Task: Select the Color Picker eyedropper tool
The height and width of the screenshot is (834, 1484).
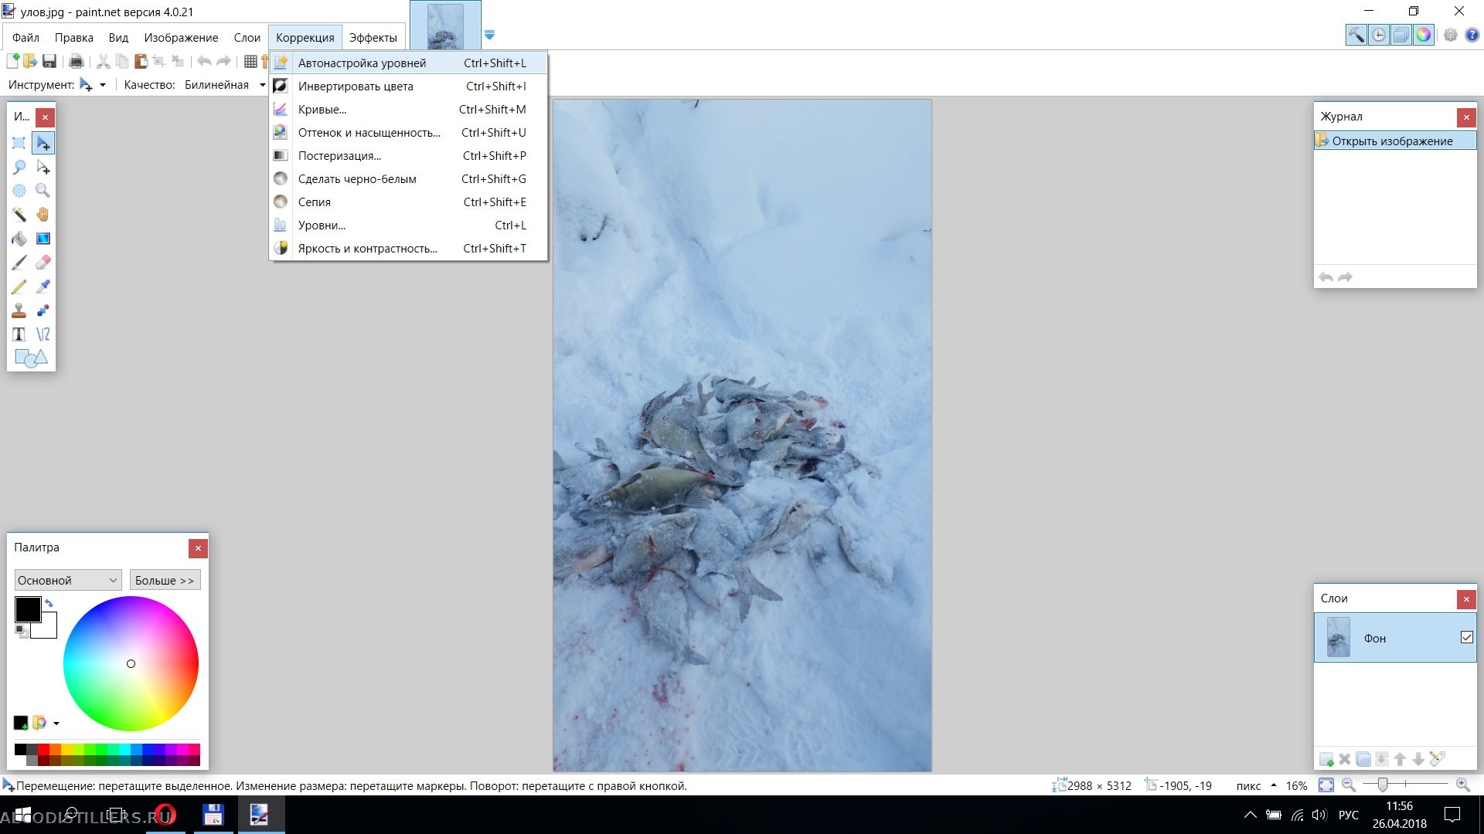Action: [x=43, y=286]
